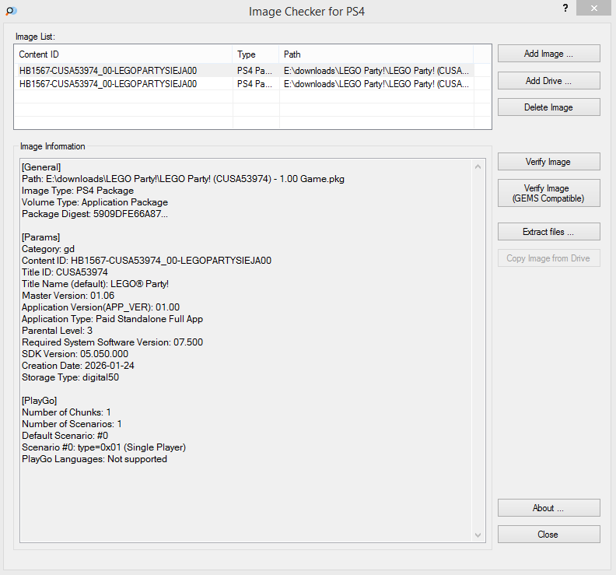This screenshot has height=575, width=616.
Task: Click the app icon in the title bar
Action: click(11, 11)
